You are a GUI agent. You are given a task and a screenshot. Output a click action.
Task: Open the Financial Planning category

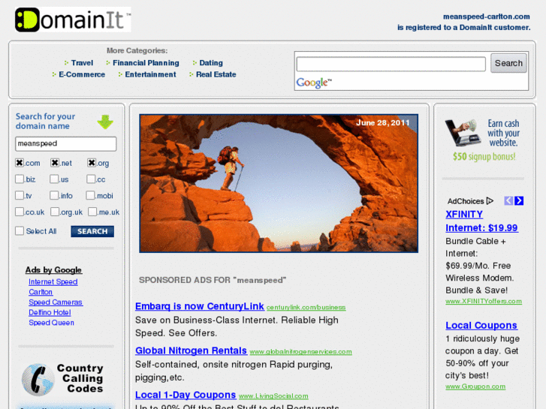click(146, 63)
